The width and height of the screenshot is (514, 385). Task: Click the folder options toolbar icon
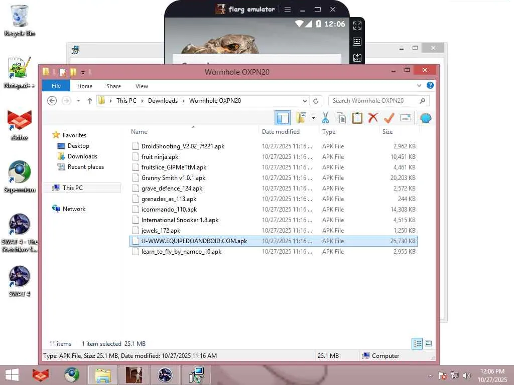301,118
